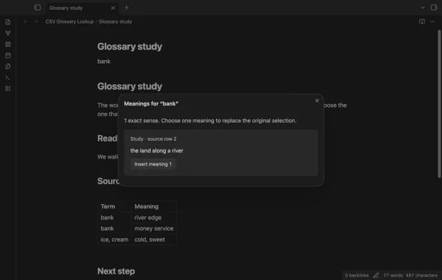Open the canvas icon in ribbon
This screenshot has width=442, height=280.
pyautogui.click(x=8, y=44)
